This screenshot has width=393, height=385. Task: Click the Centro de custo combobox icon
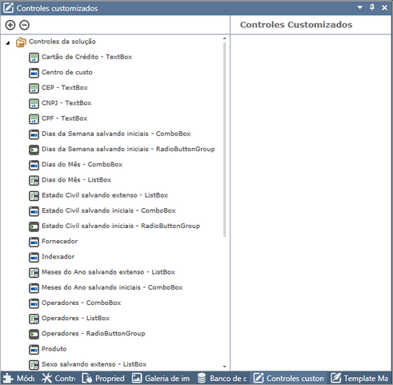tap(34, 73)
